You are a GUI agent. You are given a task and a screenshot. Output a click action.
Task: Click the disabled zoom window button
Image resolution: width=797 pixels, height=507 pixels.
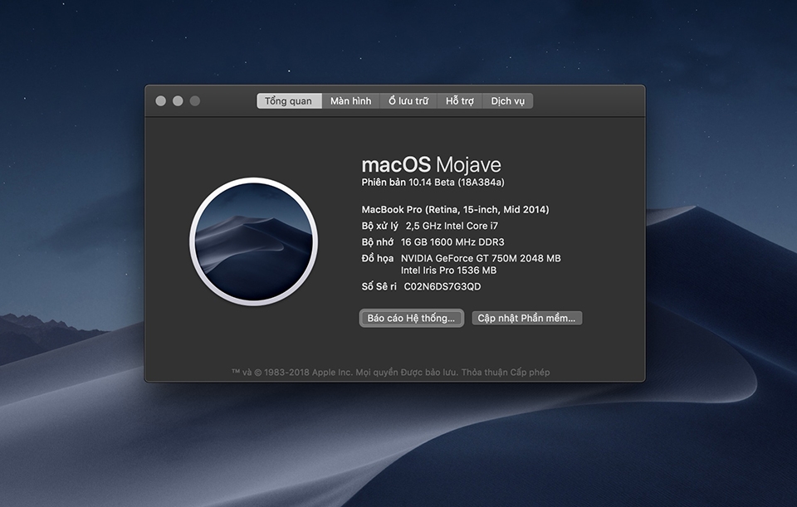pos(194,101)
